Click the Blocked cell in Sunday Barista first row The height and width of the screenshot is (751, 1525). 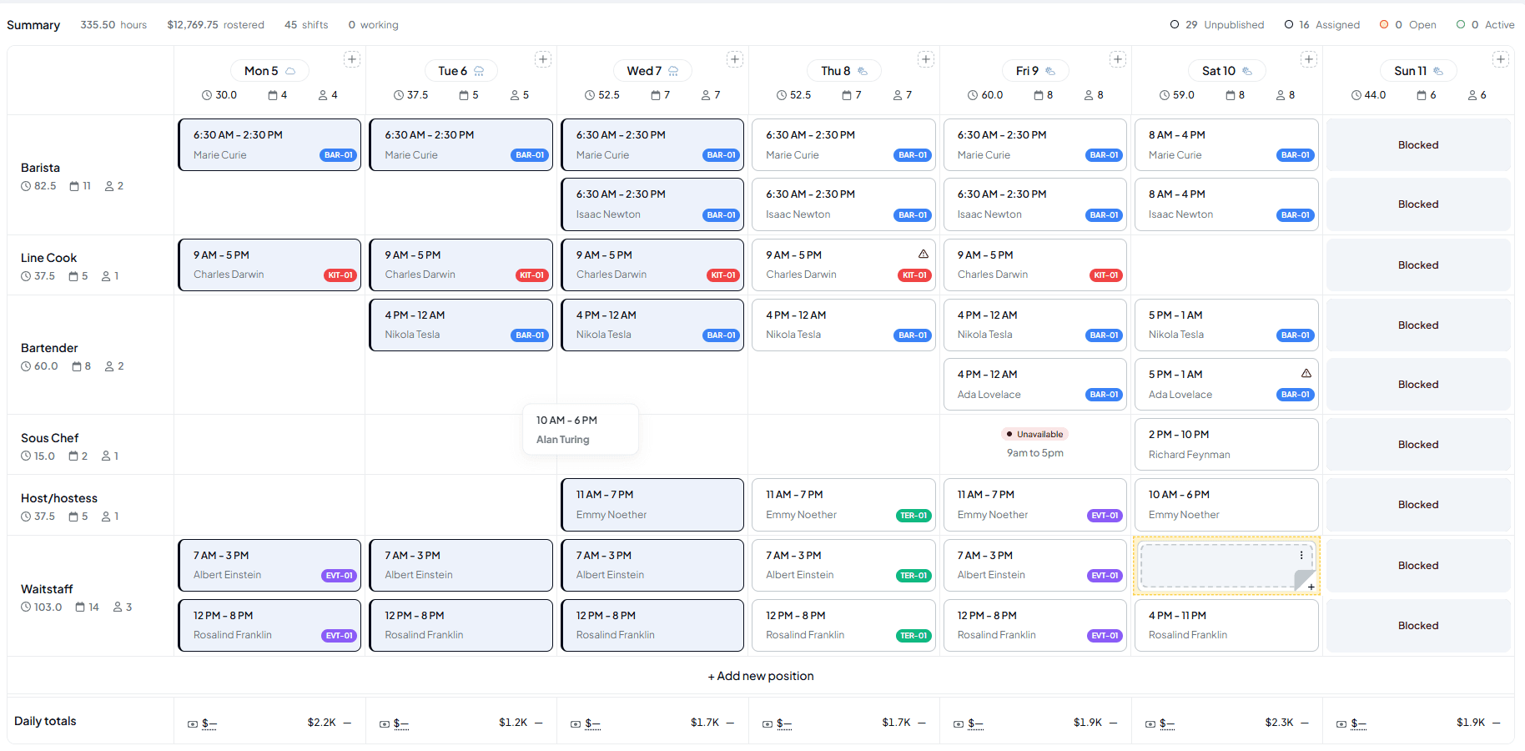pyautogui.click(x=1418, y=145)
